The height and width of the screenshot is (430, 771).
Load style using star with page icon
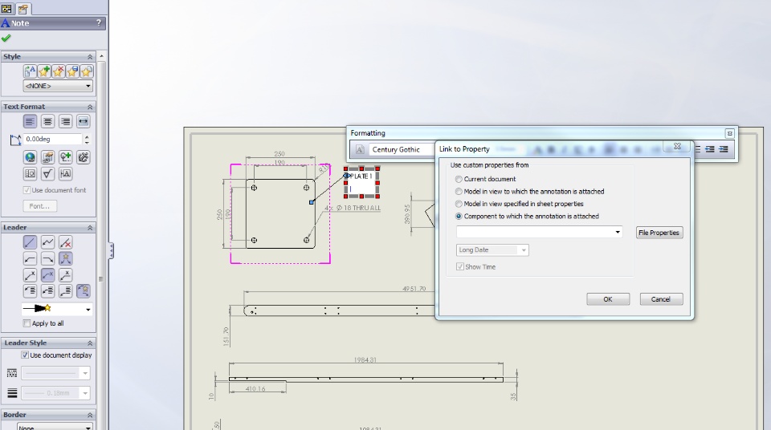pos(87,71)
